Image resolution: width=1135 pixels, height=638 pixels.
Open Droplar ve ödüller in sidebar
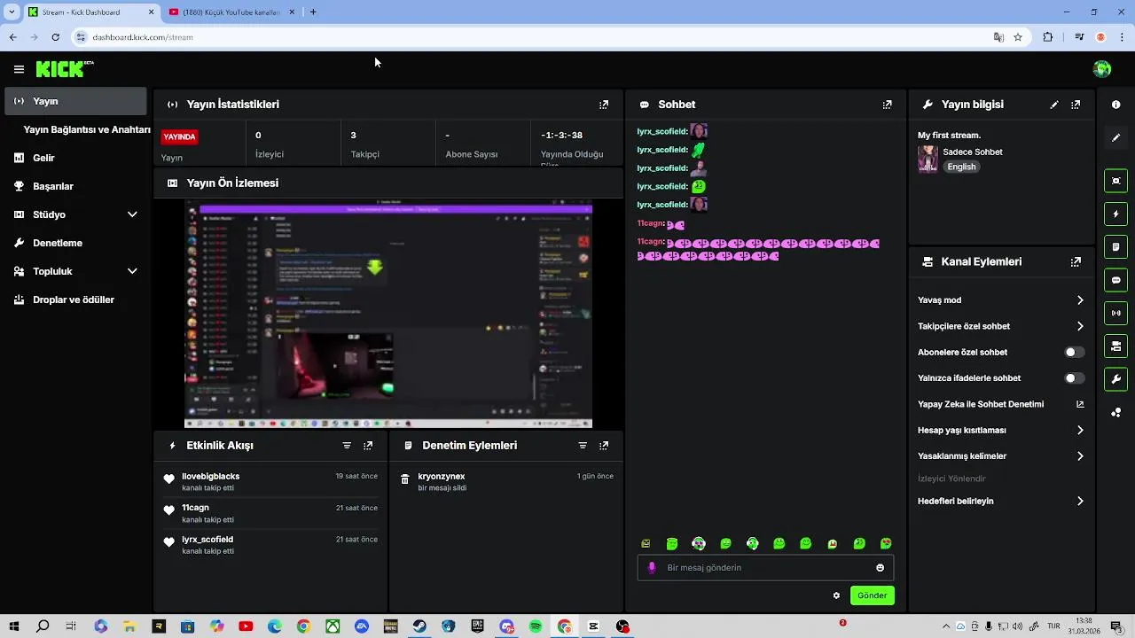(75, 300)
